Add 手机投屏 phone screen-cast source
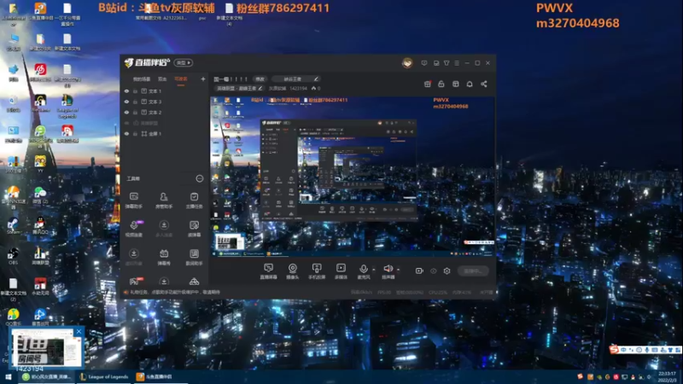This screenshot has height=384, width=683. click(x=317, y=271)
